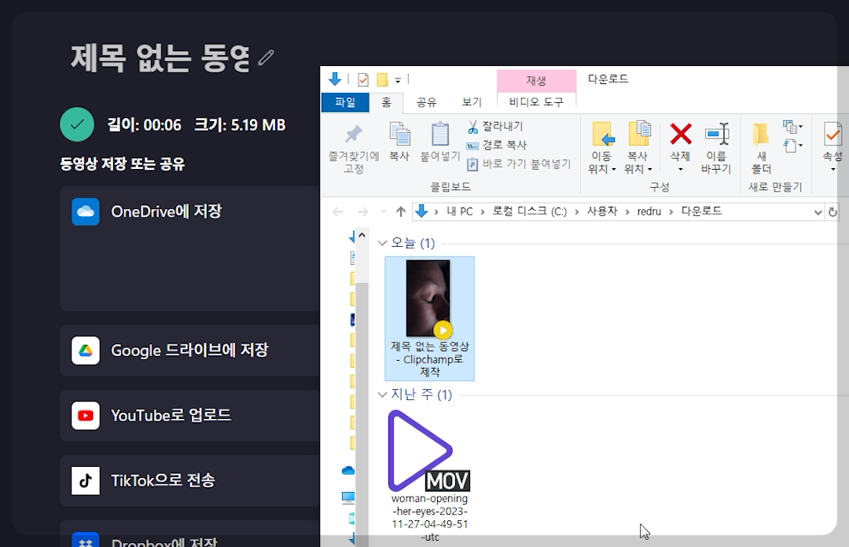This screenshot has height=547, width=849.
Task: Go up one folder level with up arrow
Action: (x=401, y=211)
